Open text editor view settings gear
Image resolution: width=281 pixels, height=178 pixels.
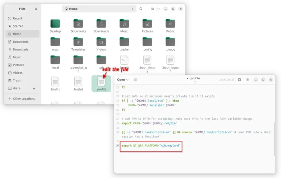239,80
